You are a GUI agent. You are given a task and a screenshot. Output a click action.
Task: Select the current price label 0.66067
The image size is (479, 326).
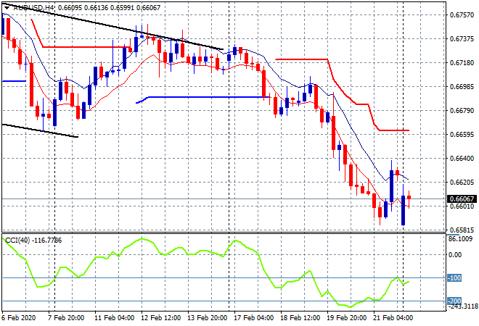click(462, 198)
